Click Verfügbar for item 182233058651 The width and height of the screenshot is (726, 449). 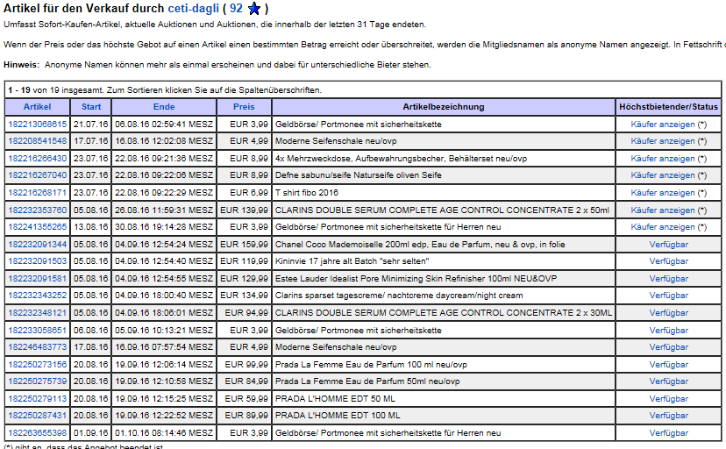pyautogui.click(x=669, y=331)
